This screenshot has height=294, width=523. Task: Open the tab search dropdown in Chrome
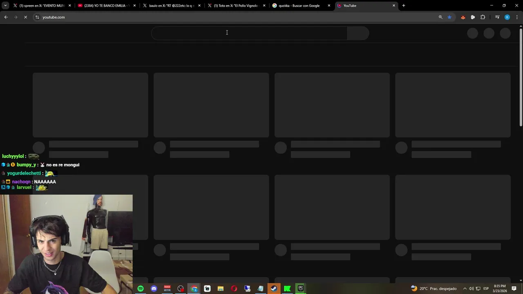coord(5,6)
